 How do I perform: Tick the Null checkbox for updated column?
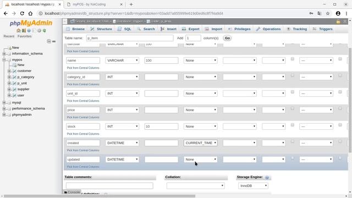(292, 158)
